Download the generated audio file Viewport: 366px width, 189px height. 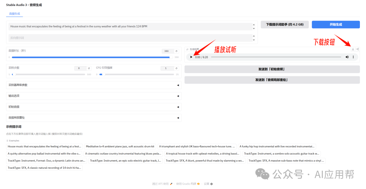coord(353,49)
